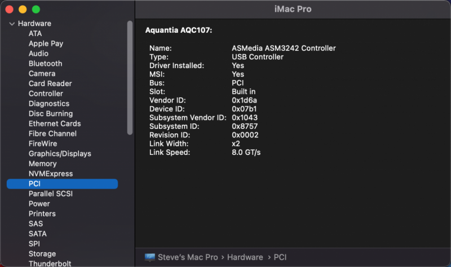Select Memory in the sidebar

click(43, 164)
